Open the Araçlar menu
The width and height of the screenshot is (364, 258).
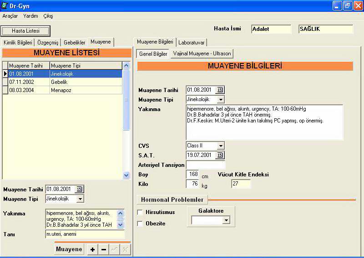coord(10,16)
